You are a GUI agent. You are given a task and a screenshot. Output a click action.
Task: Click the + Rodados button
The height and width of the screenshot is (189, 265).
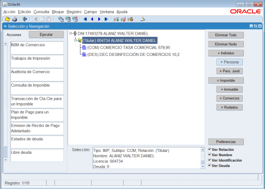coord(229,107)
